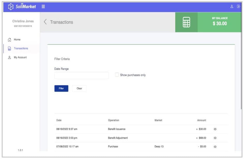Click the calculator icon tile

pos(186,22)
